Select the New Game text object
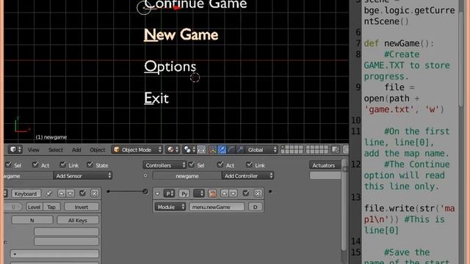 tap(181, 34)
